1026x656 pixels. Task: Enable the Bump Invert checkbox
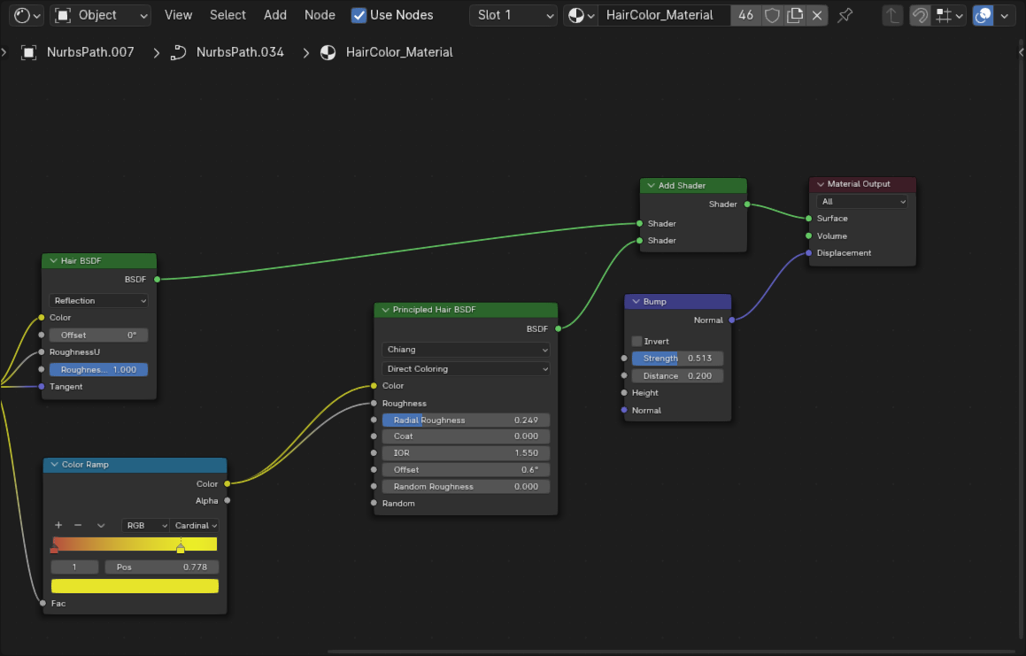tap(636, 341)
